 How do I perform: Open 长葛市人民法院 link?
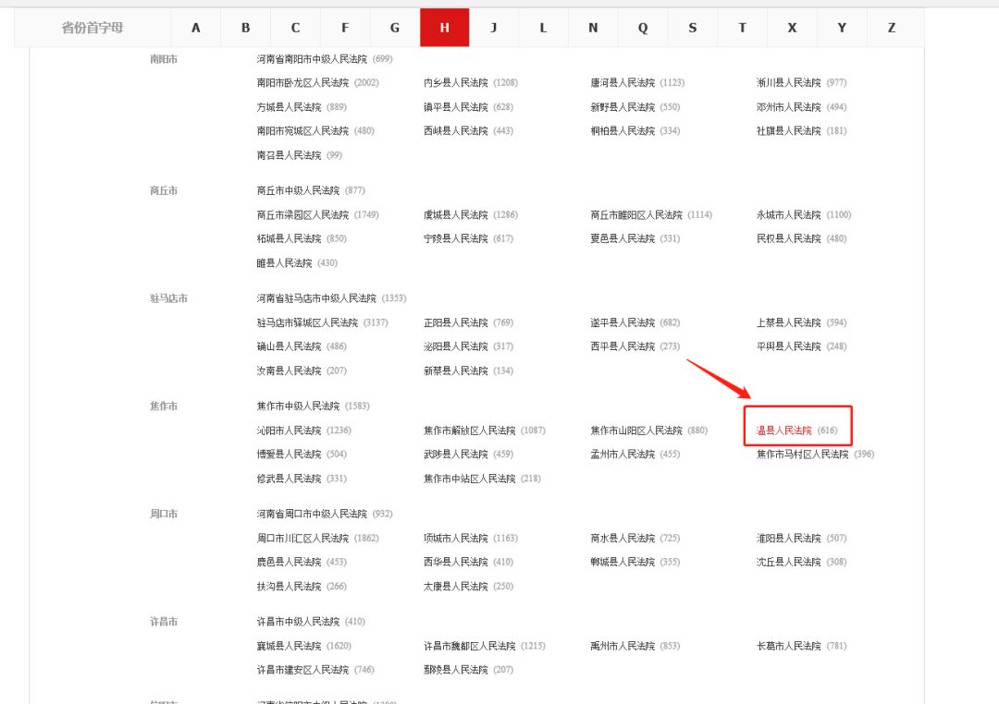789,646
